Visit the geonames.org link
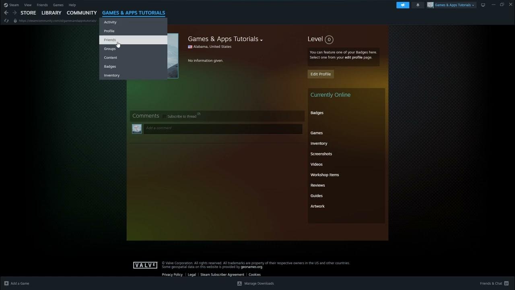Image resolution: width=515 pixels, height=290 pixels. tap(251, 267)
